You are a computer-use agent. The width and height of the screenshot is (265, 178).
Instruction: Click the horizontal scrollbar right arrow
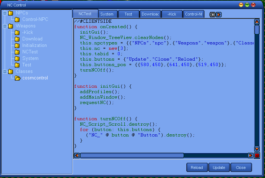coord(250,156)
